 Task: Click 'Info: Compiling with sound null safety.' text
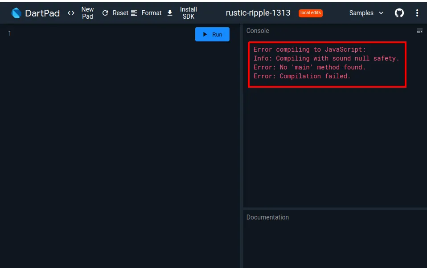tap(326, 58)
